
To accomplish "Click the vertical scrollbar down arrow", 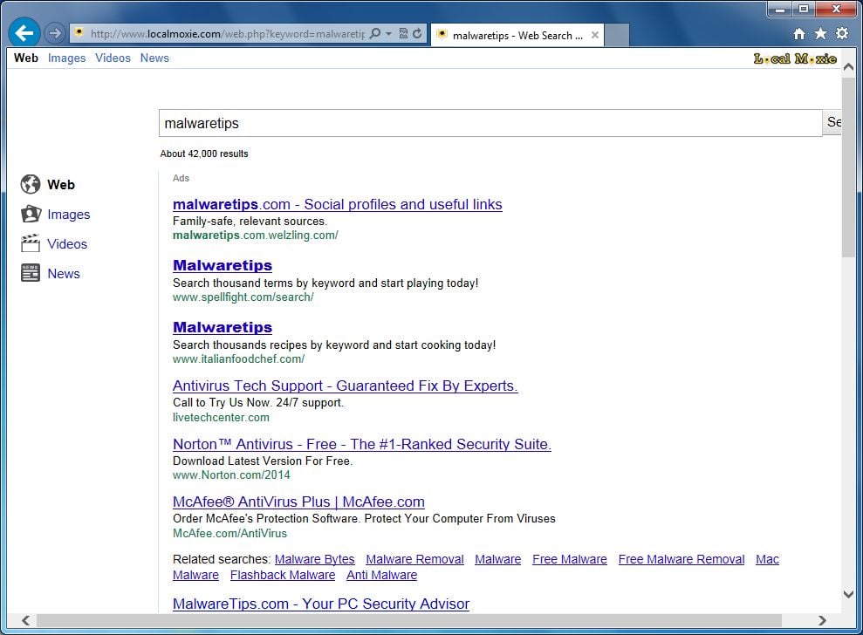I will pos(849,594).
